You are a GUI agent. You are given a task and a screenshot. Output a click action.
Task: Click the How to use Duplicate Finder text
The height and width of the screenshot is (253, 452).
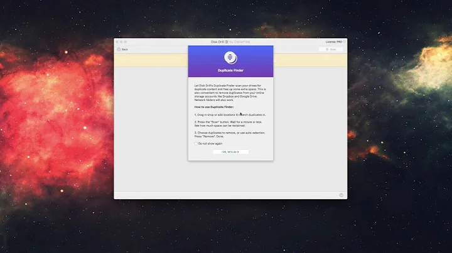click(214, 107)
